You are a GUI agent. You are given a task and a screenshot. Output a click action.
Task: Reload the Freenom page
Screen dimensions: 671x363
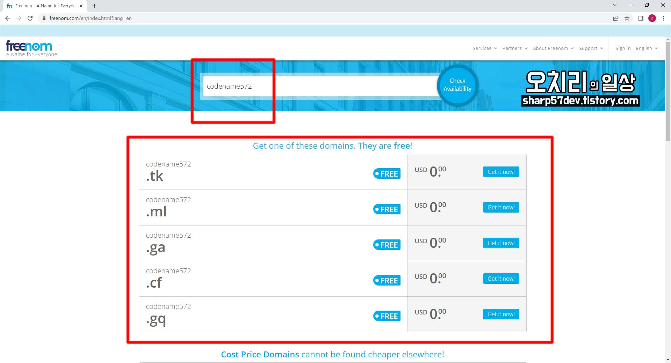(30, 18)
